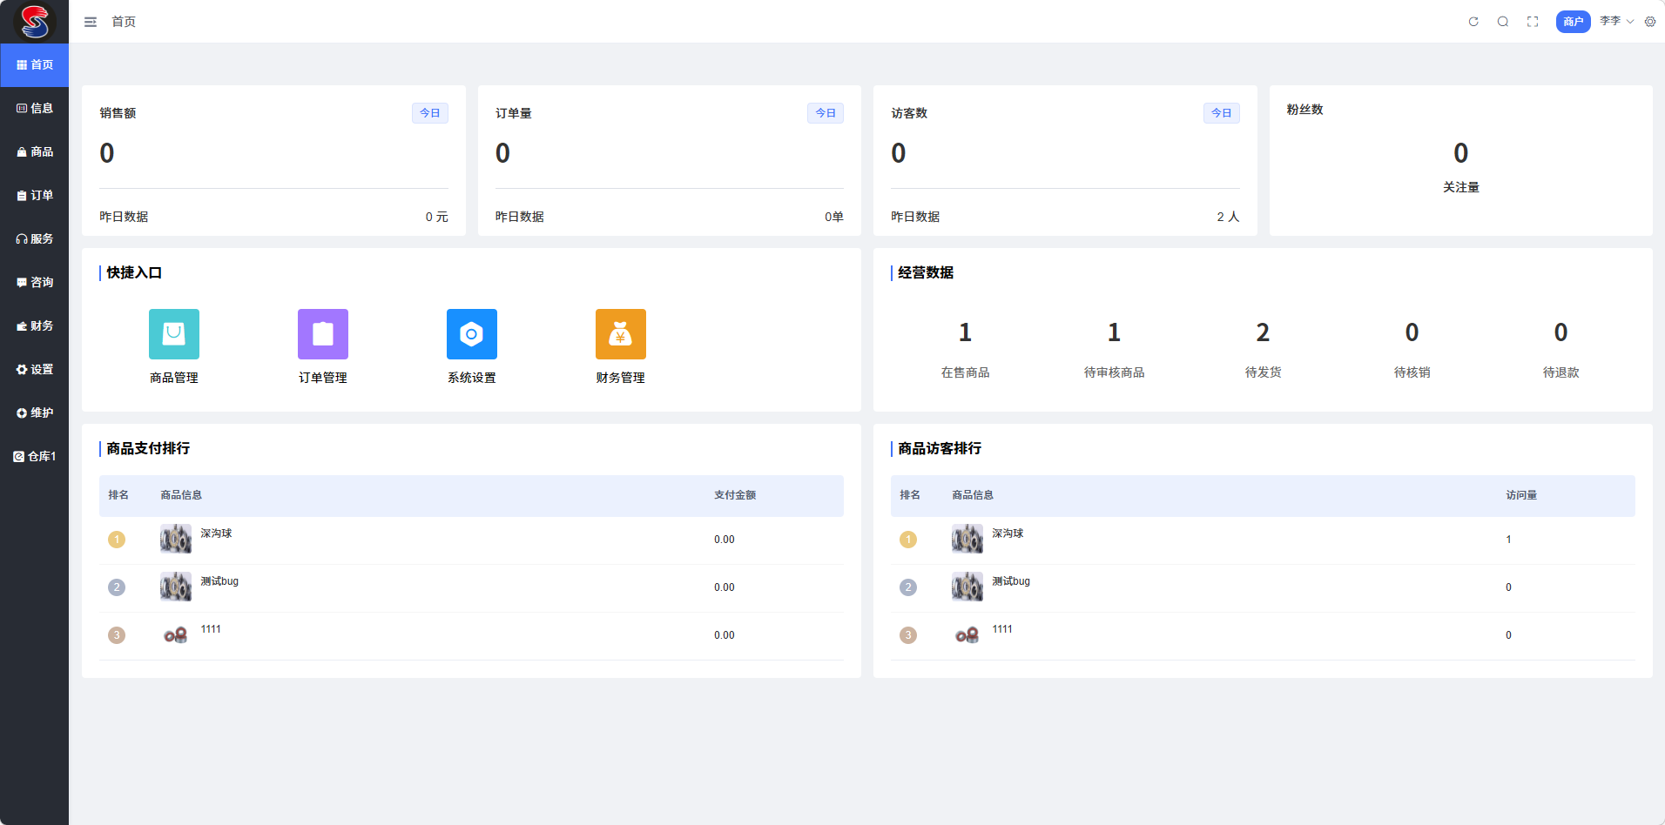Click the 待发货 count in 经营数据
Image resolution: width=1665 pixels, height=825 pixels.
(1263, 332)
